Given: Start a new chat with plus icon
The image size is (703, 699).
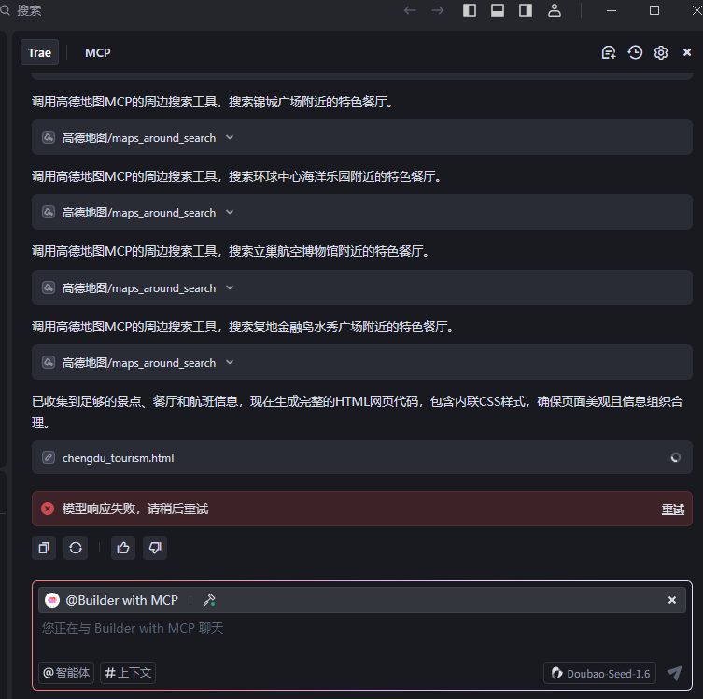Looking at the screenshot, I should (x=609, y=53).
